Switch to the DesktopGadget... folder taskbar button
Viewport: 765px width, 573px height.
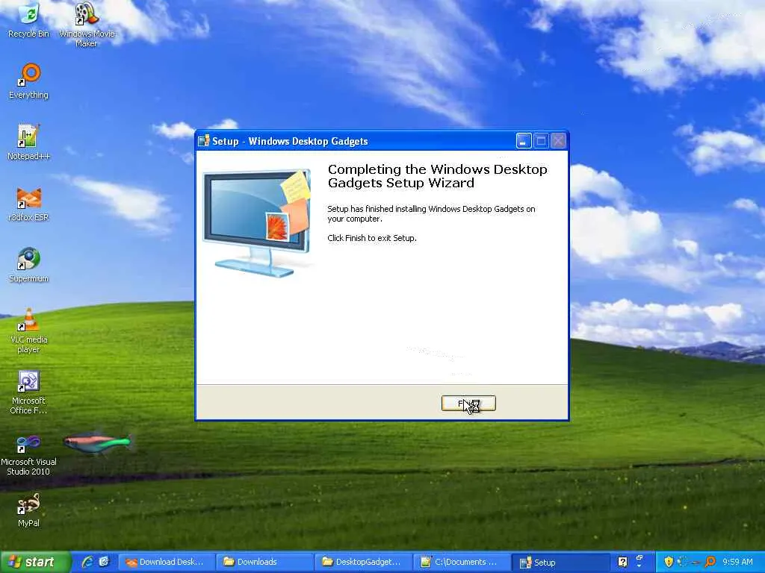point(362,563)
